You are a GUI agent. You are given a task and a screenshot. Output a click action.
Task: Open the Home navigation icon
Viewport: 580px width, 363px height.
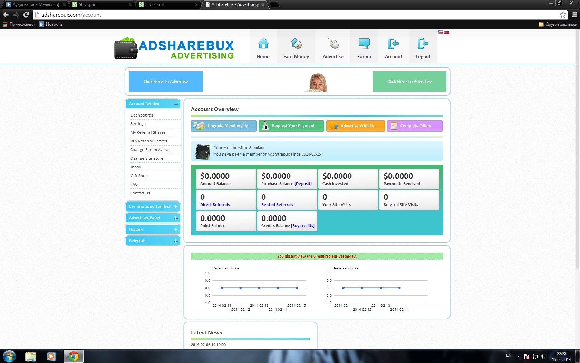[x=263, y=44]
